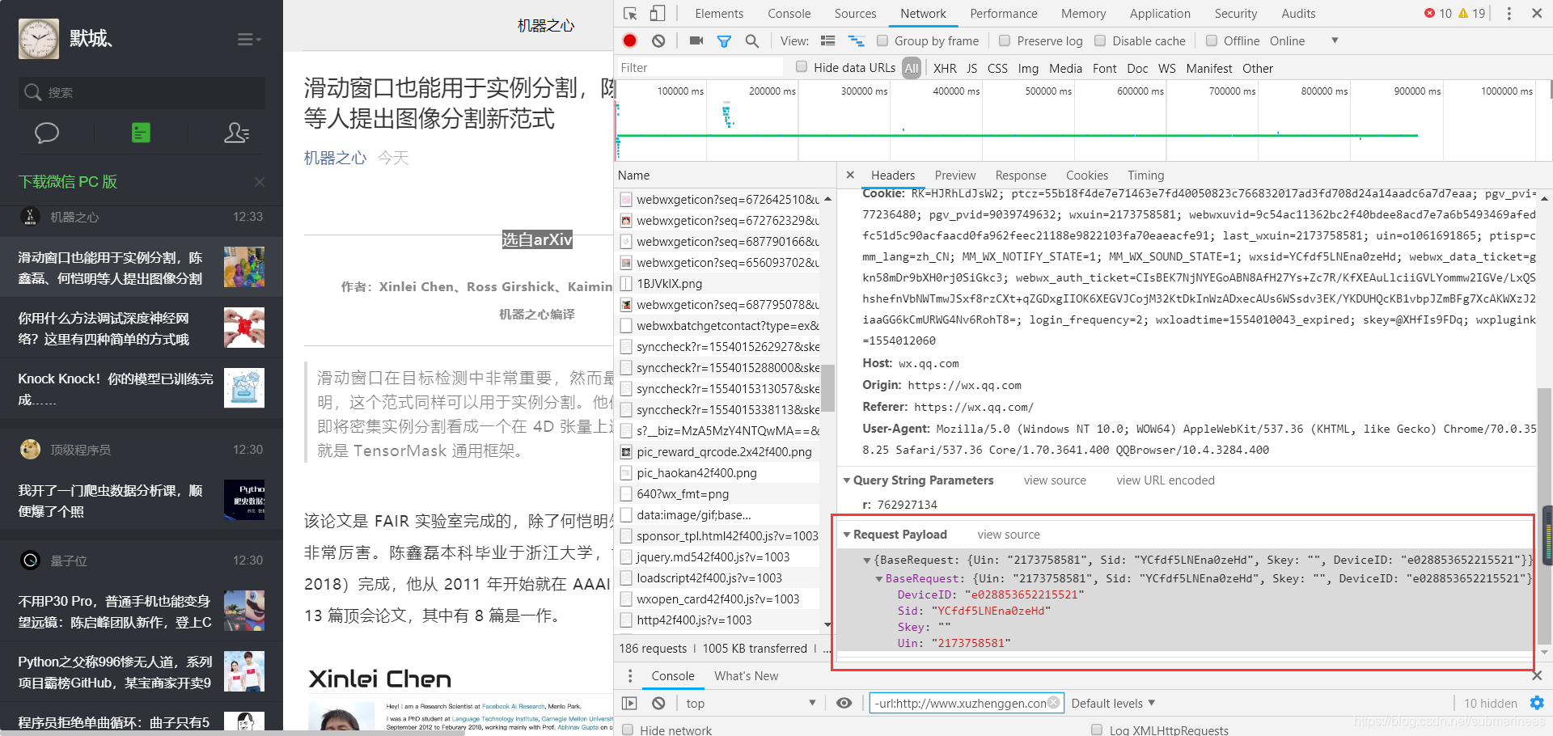Create live expression eye icon
Viewport: 1553px width, 736px height.
[844, 704]
